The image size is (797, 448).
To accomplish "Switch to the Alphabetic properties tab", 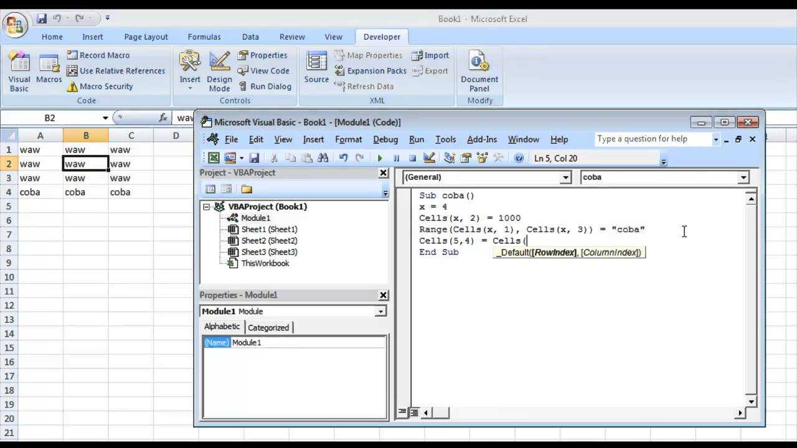I will point(222,327).
